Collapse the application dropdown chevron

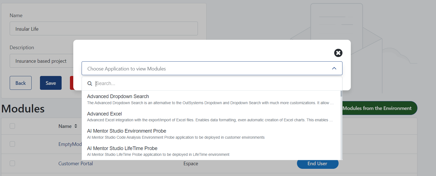pos(334,68)
